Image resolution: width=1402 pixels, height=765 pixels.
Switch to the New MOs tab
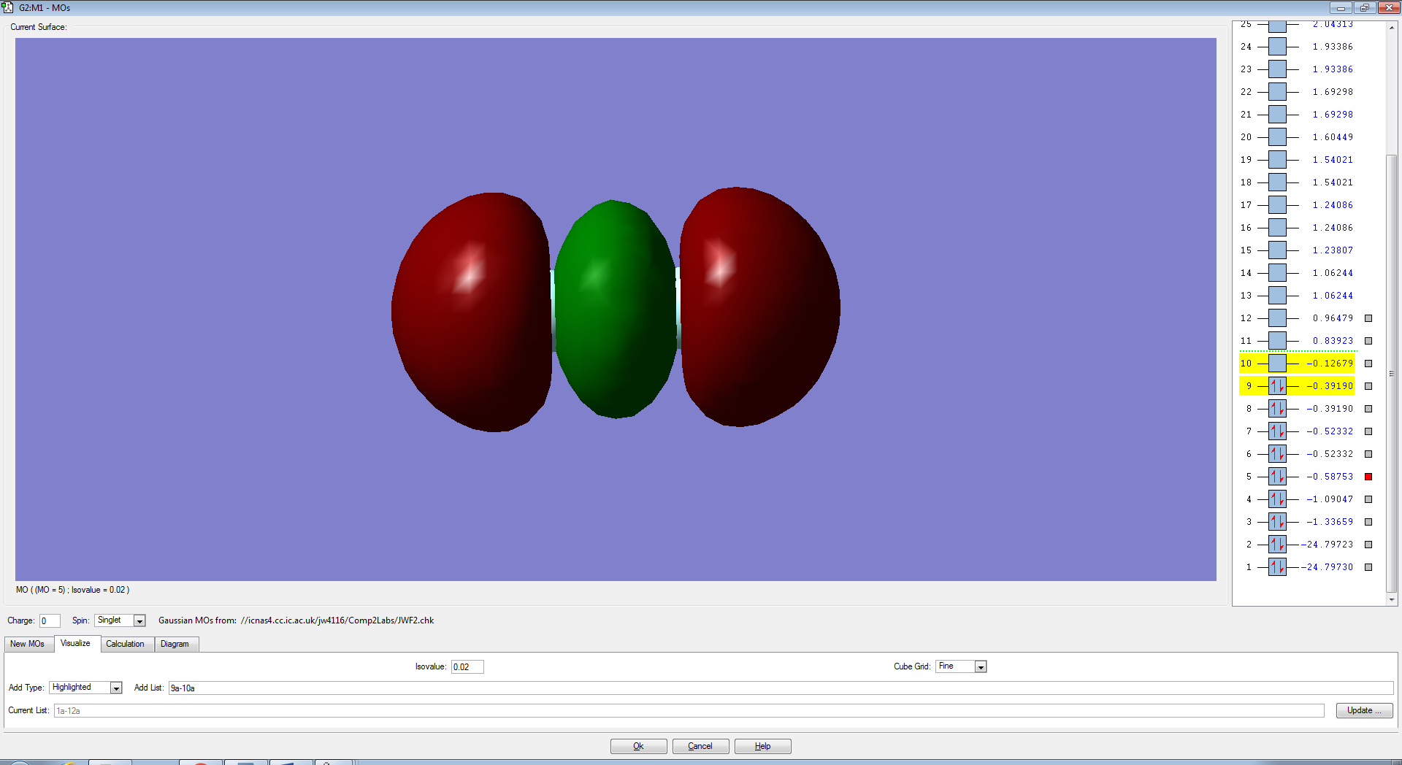coord(27,644)
